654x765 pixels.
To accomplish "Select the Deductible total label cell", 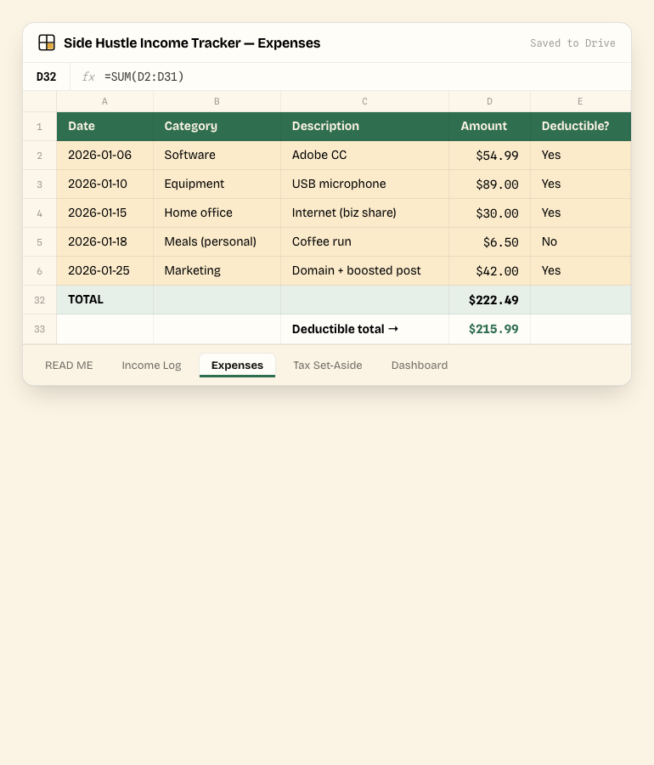I will pyautogui.click(x=364, y=329).
